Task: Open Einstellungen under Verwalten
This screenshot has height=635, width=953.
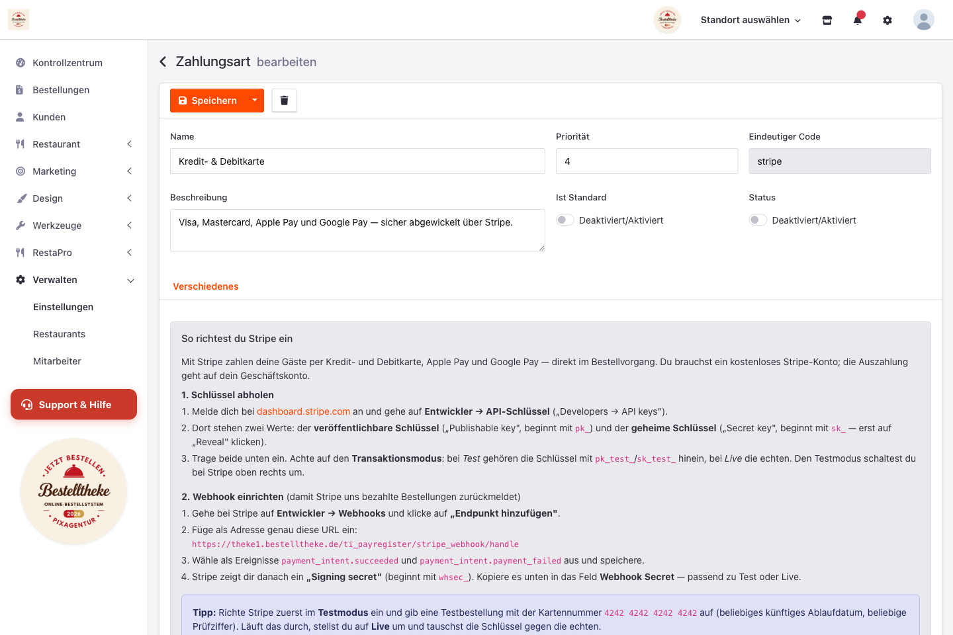Action: coord(64,307)
